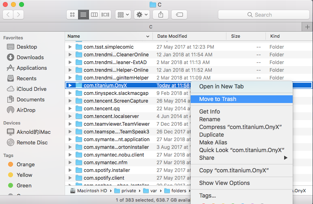The image size is (313, 204).
Task: Click the Edit Tags toolbar button
Action: [x=179, y=15]
